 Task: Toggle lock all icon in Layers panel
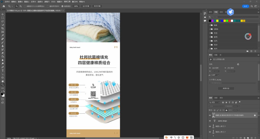pyautogui.click(x=226, y=110)
